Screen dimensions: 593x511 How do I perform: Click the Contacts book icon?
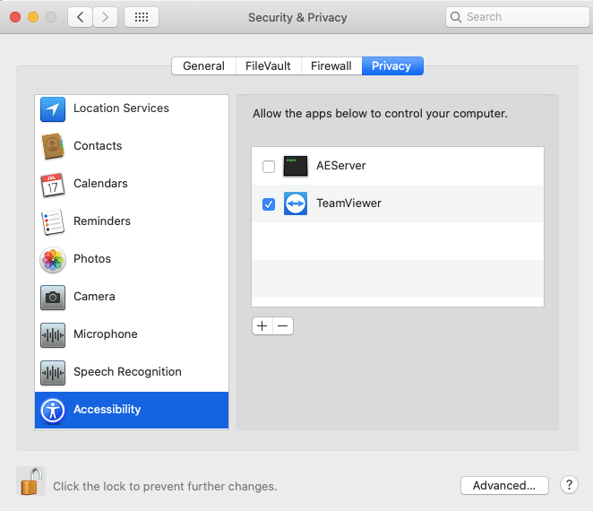click(x=53, y=146)
